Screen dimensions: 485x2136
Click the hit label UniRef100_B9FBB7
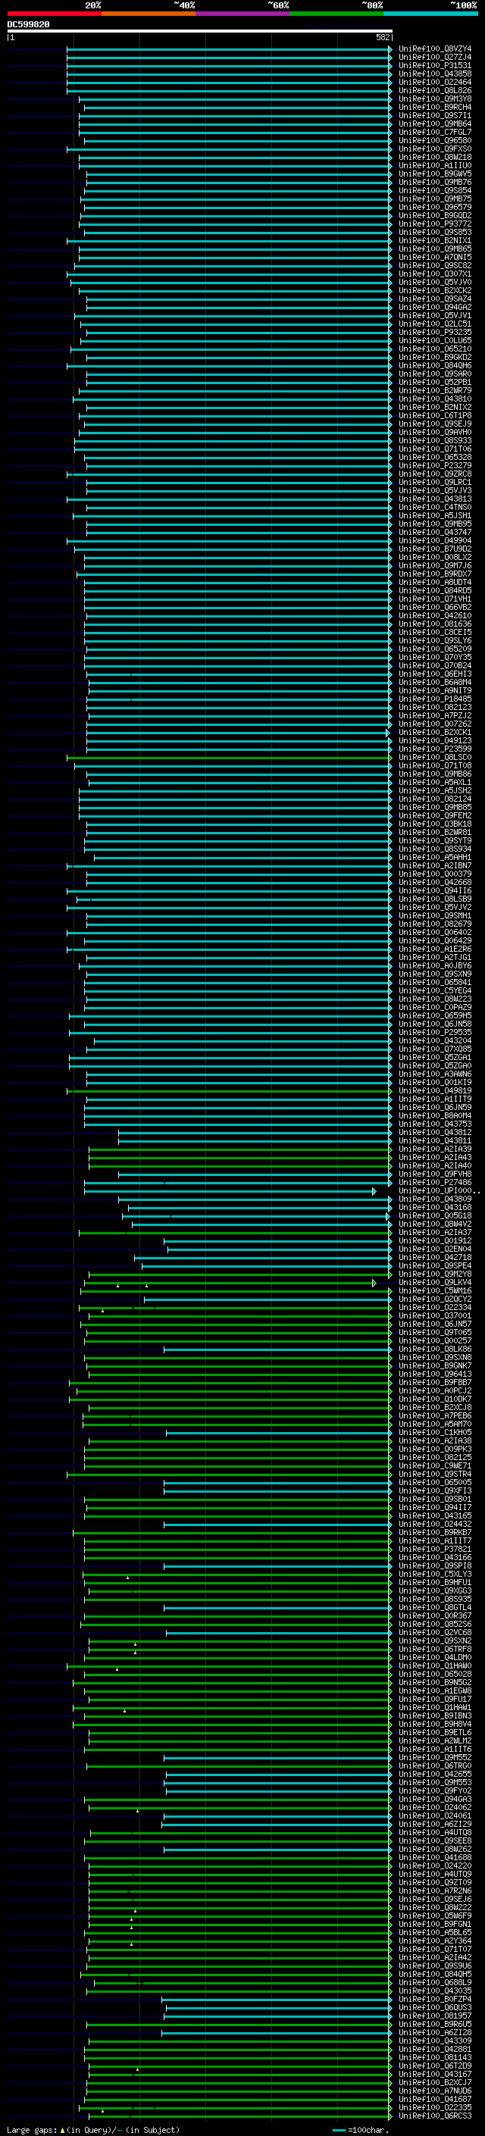click(x=434, y=1382)
